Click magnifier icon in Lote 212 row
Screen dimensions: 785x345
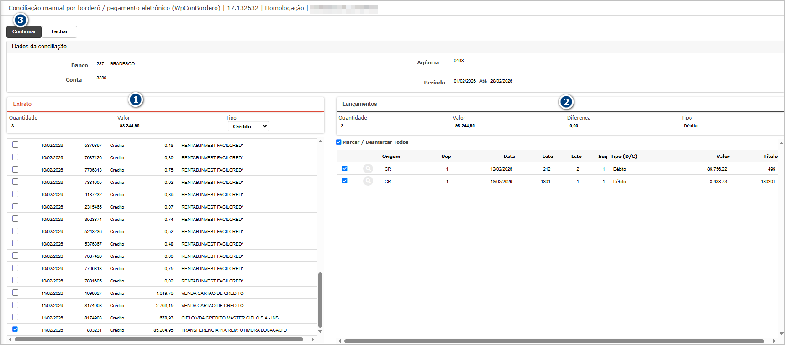(368, 169)
